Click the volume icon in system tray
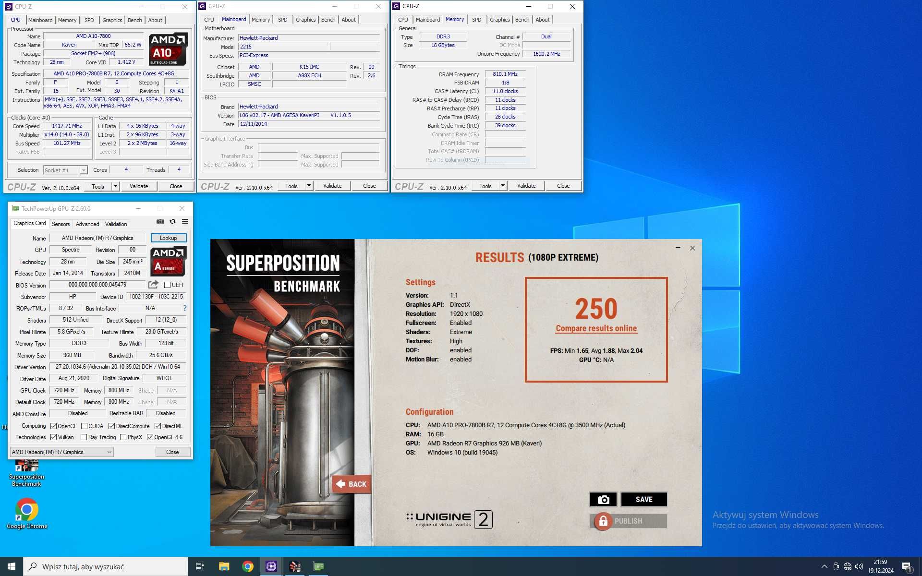 [859, 566]
